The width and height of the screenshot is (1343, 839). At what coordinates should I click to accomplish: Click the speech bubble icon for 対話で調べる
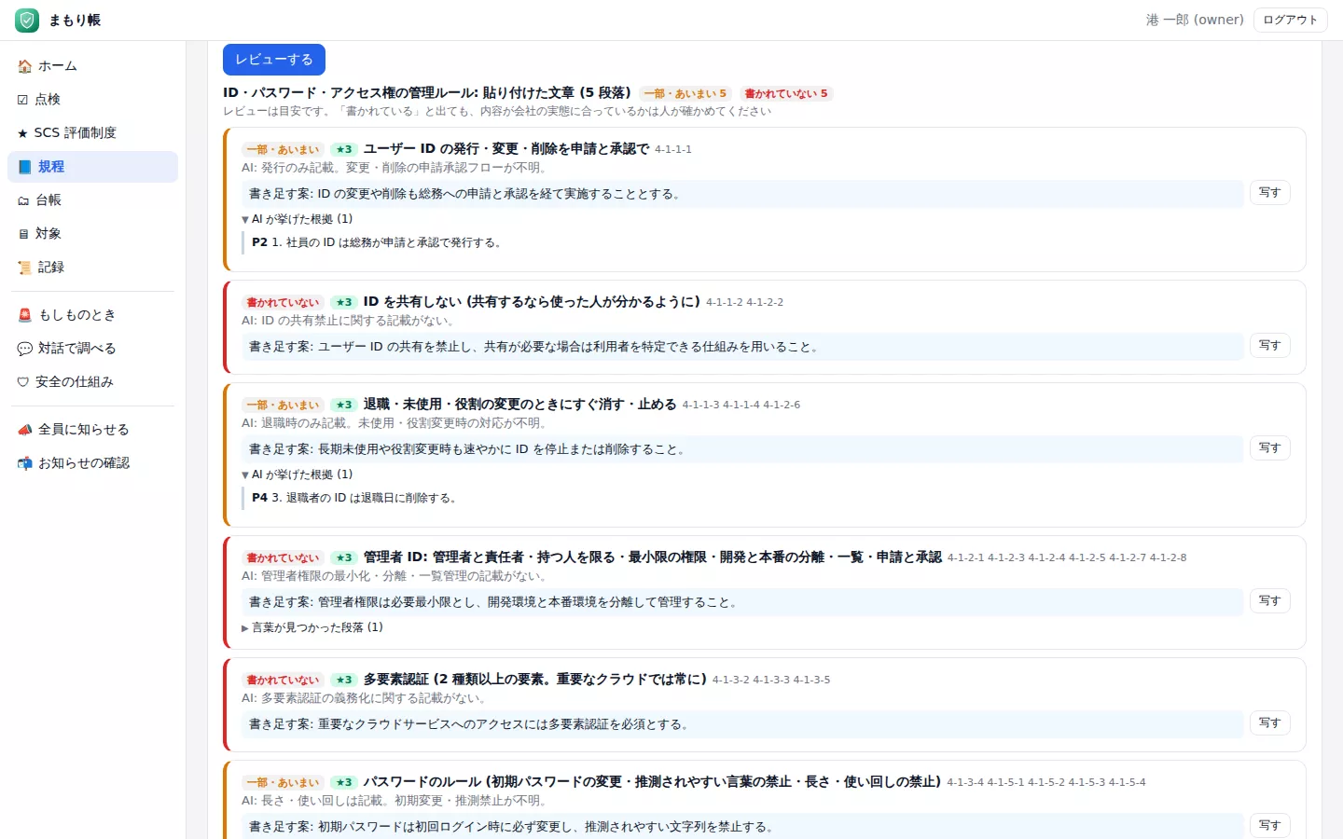tap(24, 349)
